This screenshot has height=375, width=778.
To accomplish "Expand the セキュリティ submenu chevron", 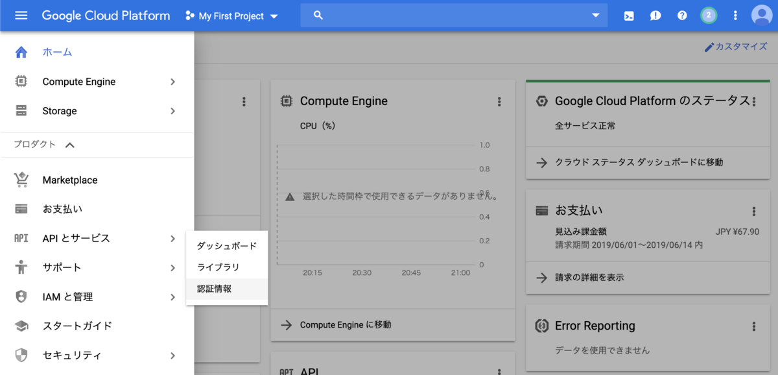I will click(x=172, y=356).
